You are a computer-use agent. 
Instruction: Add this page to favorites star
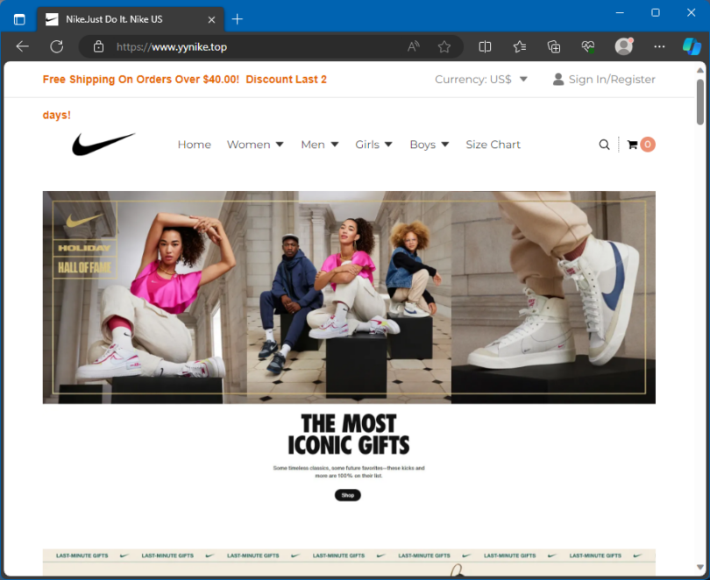pos(444,46)
